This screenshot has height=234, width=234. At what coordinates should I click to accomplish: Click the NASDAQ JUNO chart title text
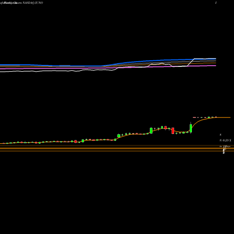tap(33, 3)
